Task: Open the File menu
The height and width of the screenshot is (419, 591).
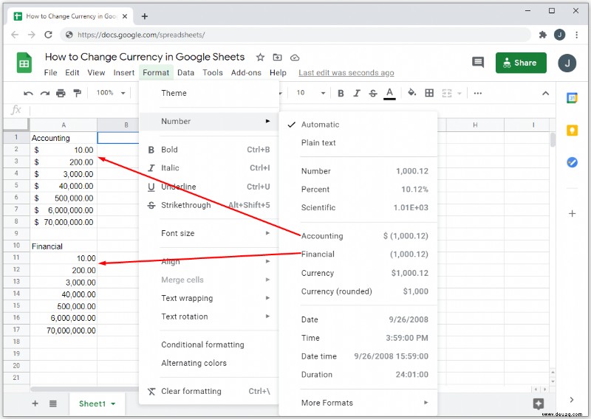Action: 50,72
